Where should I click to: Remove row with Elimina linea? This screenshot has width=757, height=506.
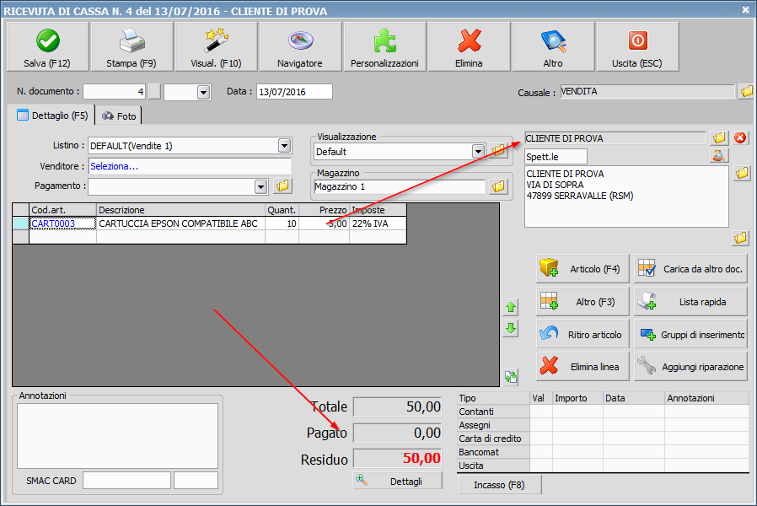(583, 367)
